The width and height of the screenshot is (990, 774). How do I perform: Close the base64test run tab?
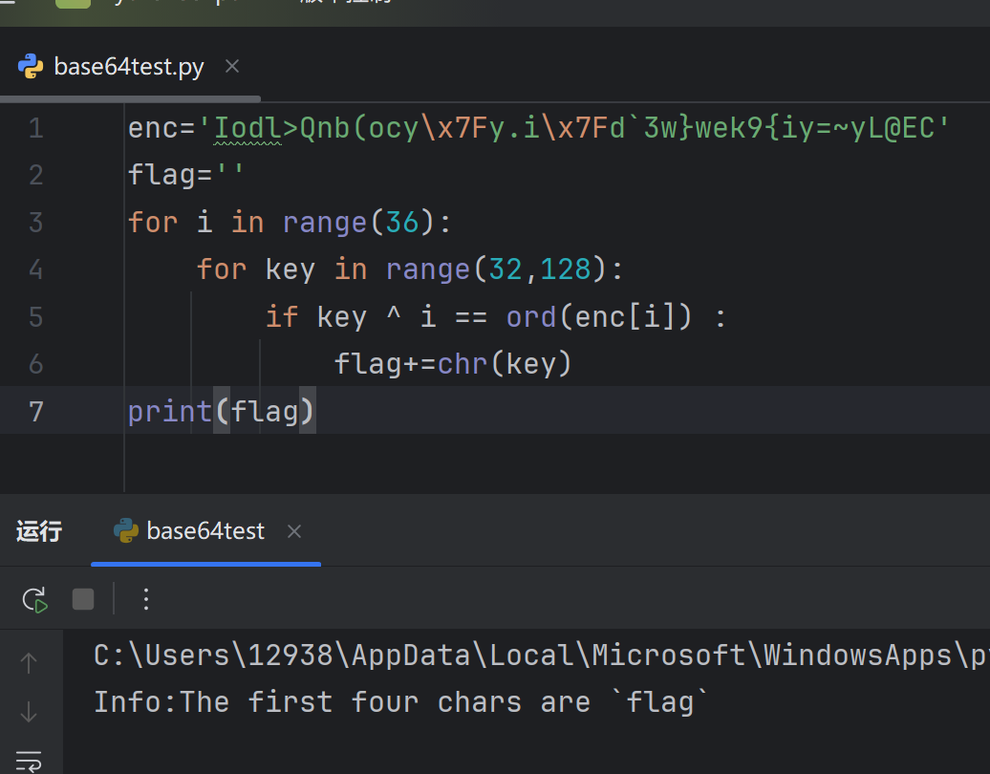coord(294,531)
